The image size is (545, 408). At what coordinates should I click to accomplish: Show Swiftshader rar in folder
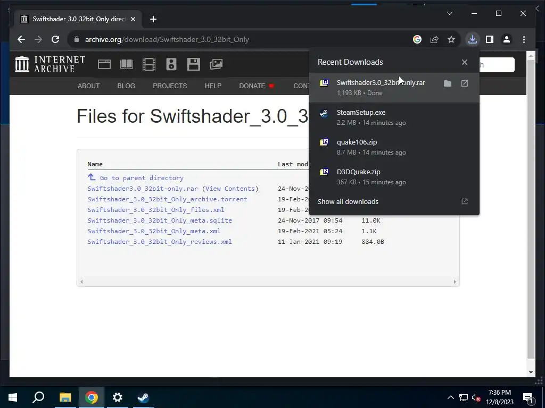[448, 83]
